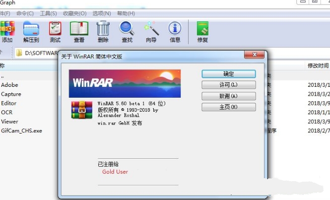Click the WinRAR books icon in dialog
Viewport: 330px width, 200px height.
pyautogui.click(x=82, y=110)
